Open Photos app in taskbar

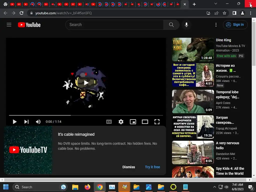[x=148, y=187]
